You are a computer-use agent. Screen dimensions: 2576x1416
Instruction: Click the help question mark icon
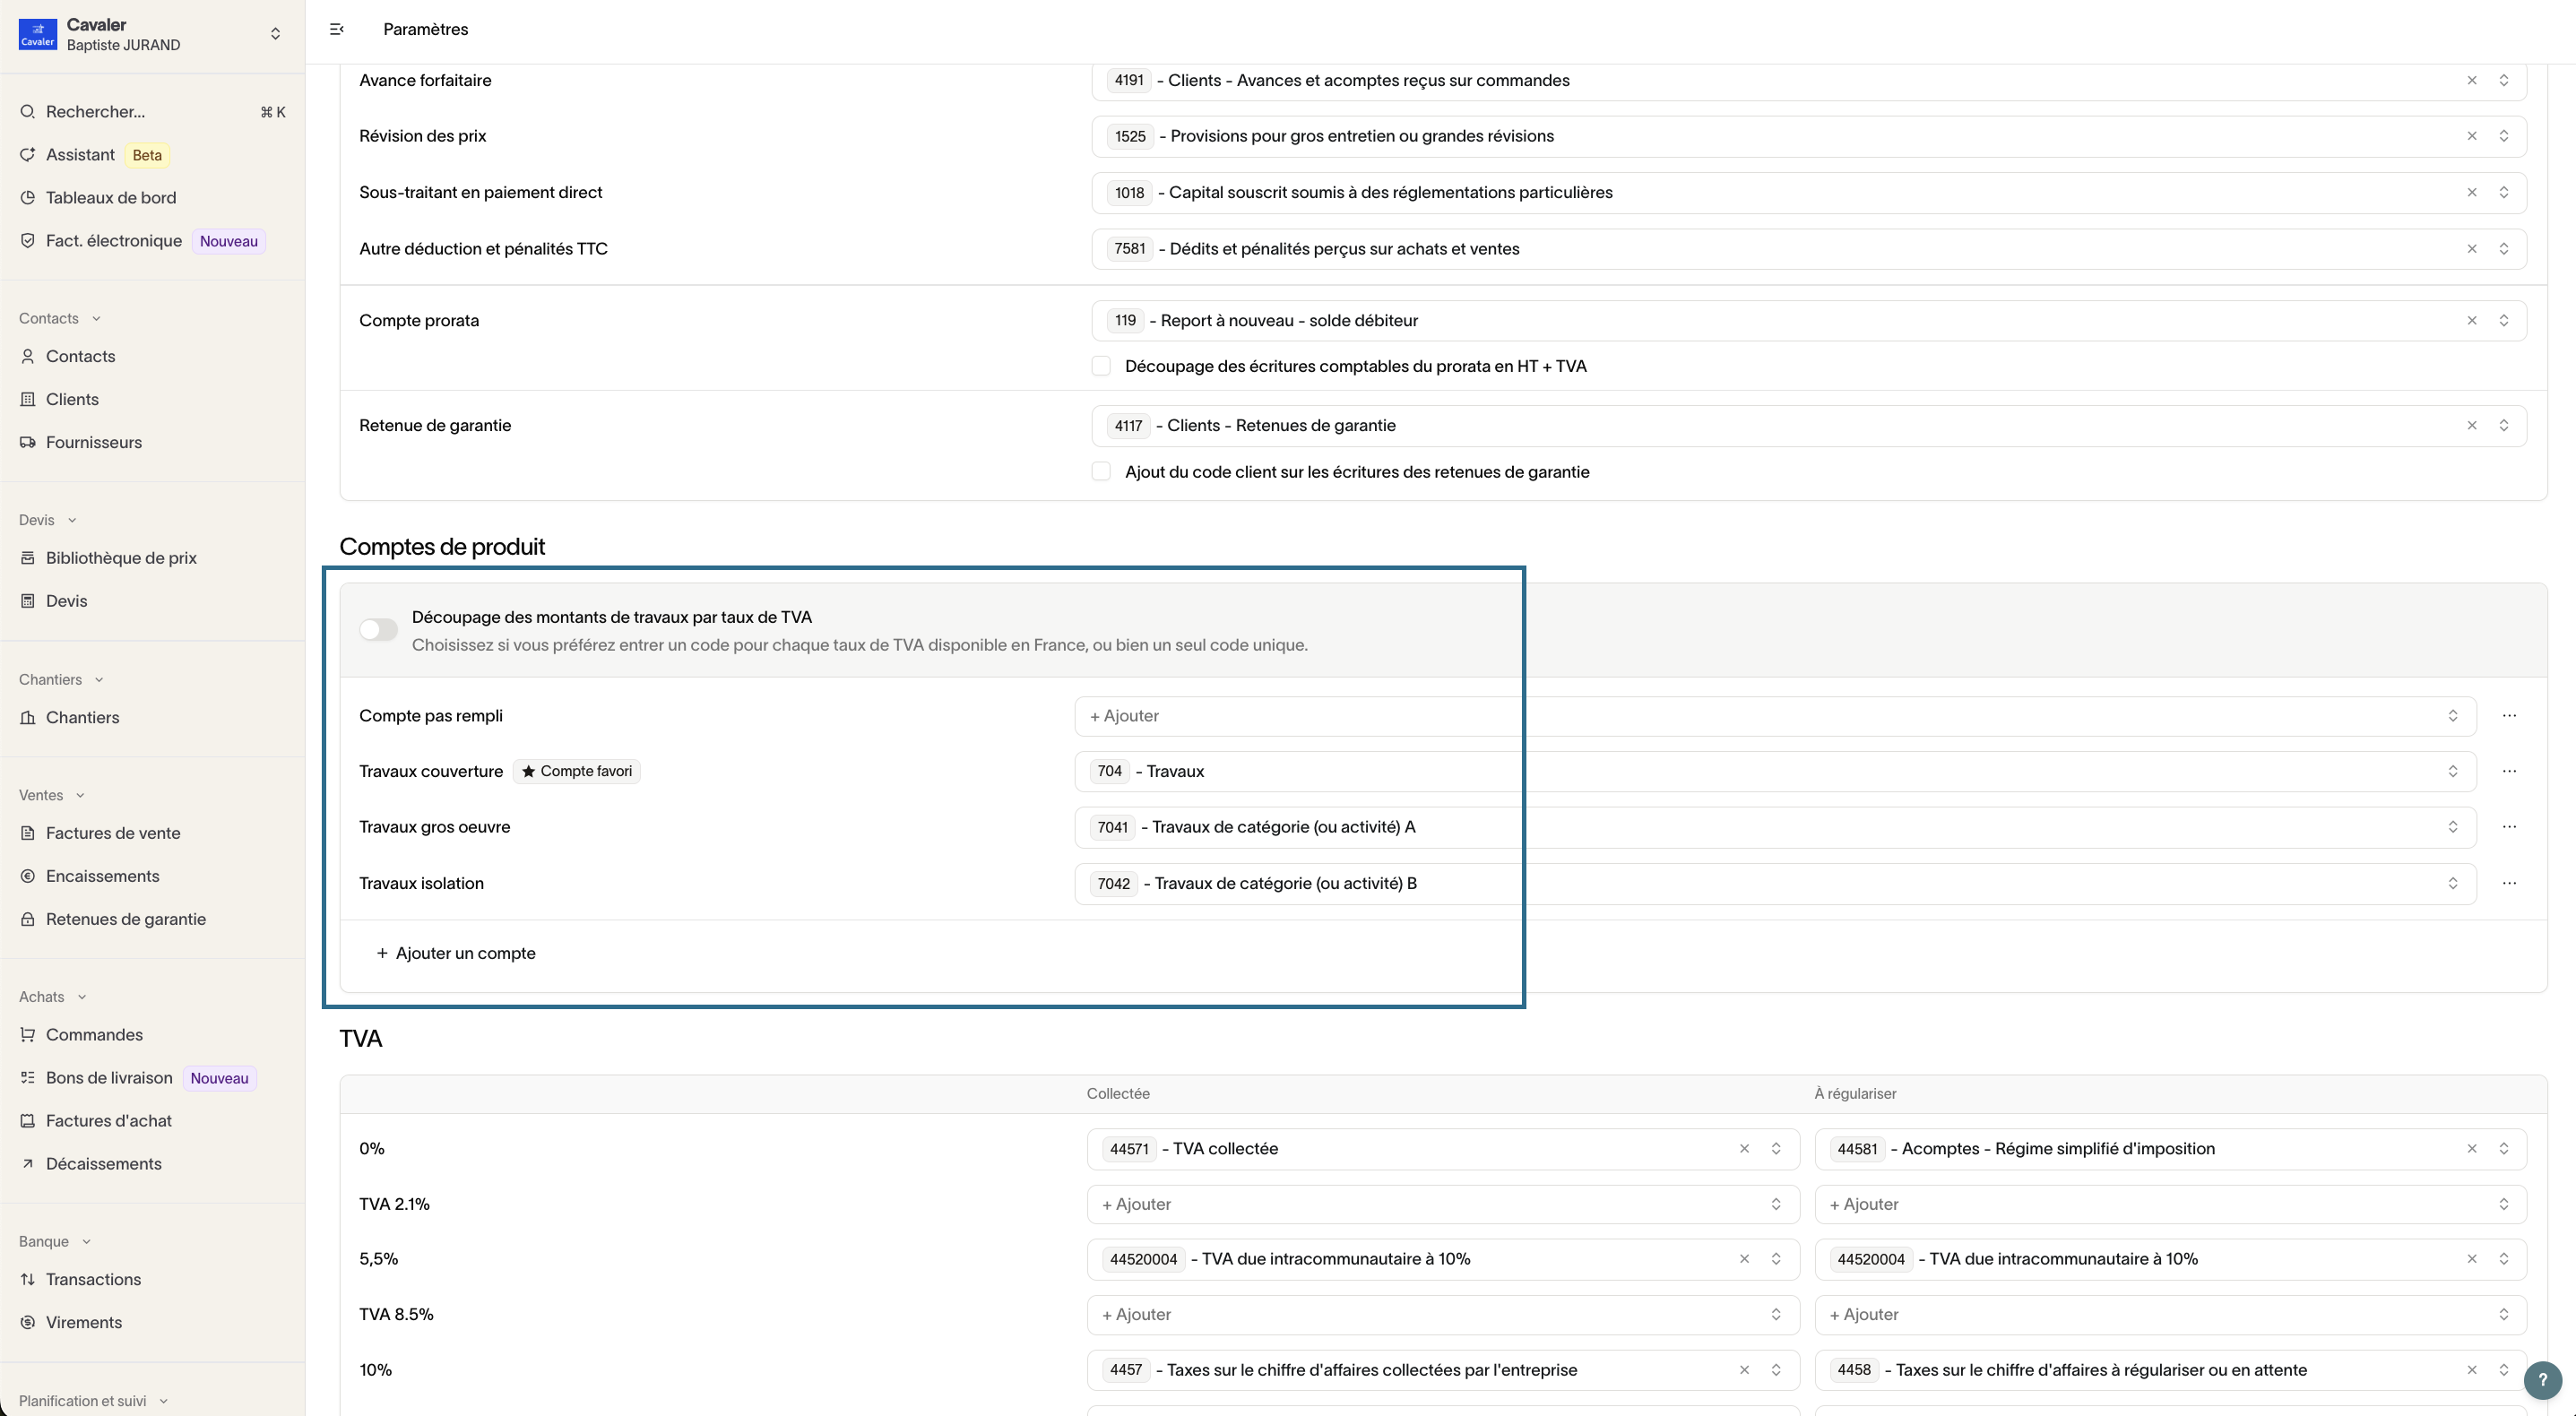pos(2542,1380)
